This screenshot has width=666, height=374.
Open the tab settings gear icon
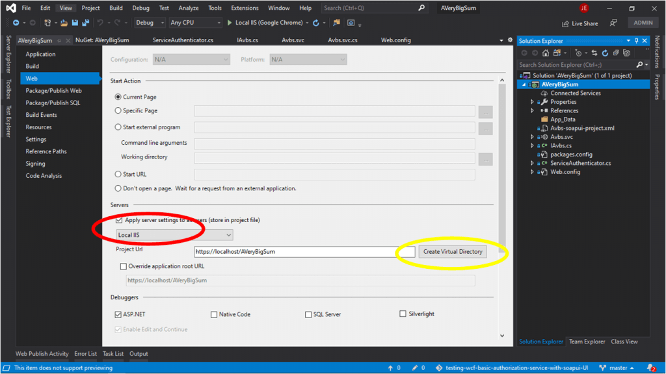[x=510, y=40]
